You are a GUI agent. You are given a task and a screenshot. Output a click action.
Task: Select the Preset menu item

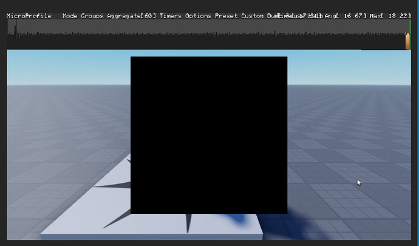point(226,16)
